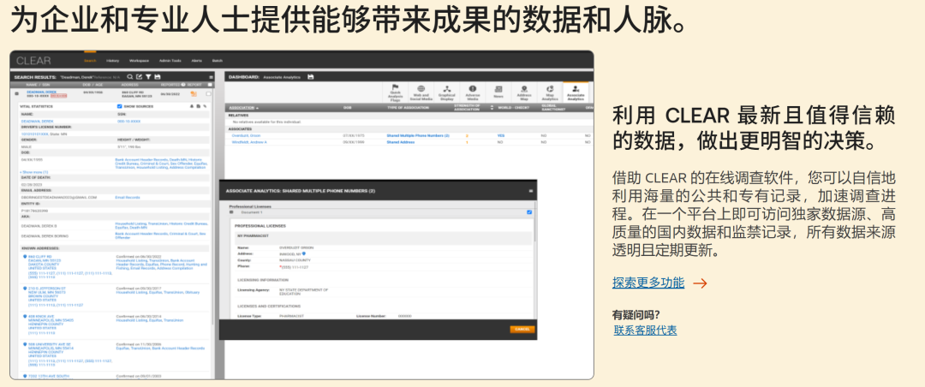
Task: Toggle the Document 1 checkbox in popup
Action: tap(529, 211)
